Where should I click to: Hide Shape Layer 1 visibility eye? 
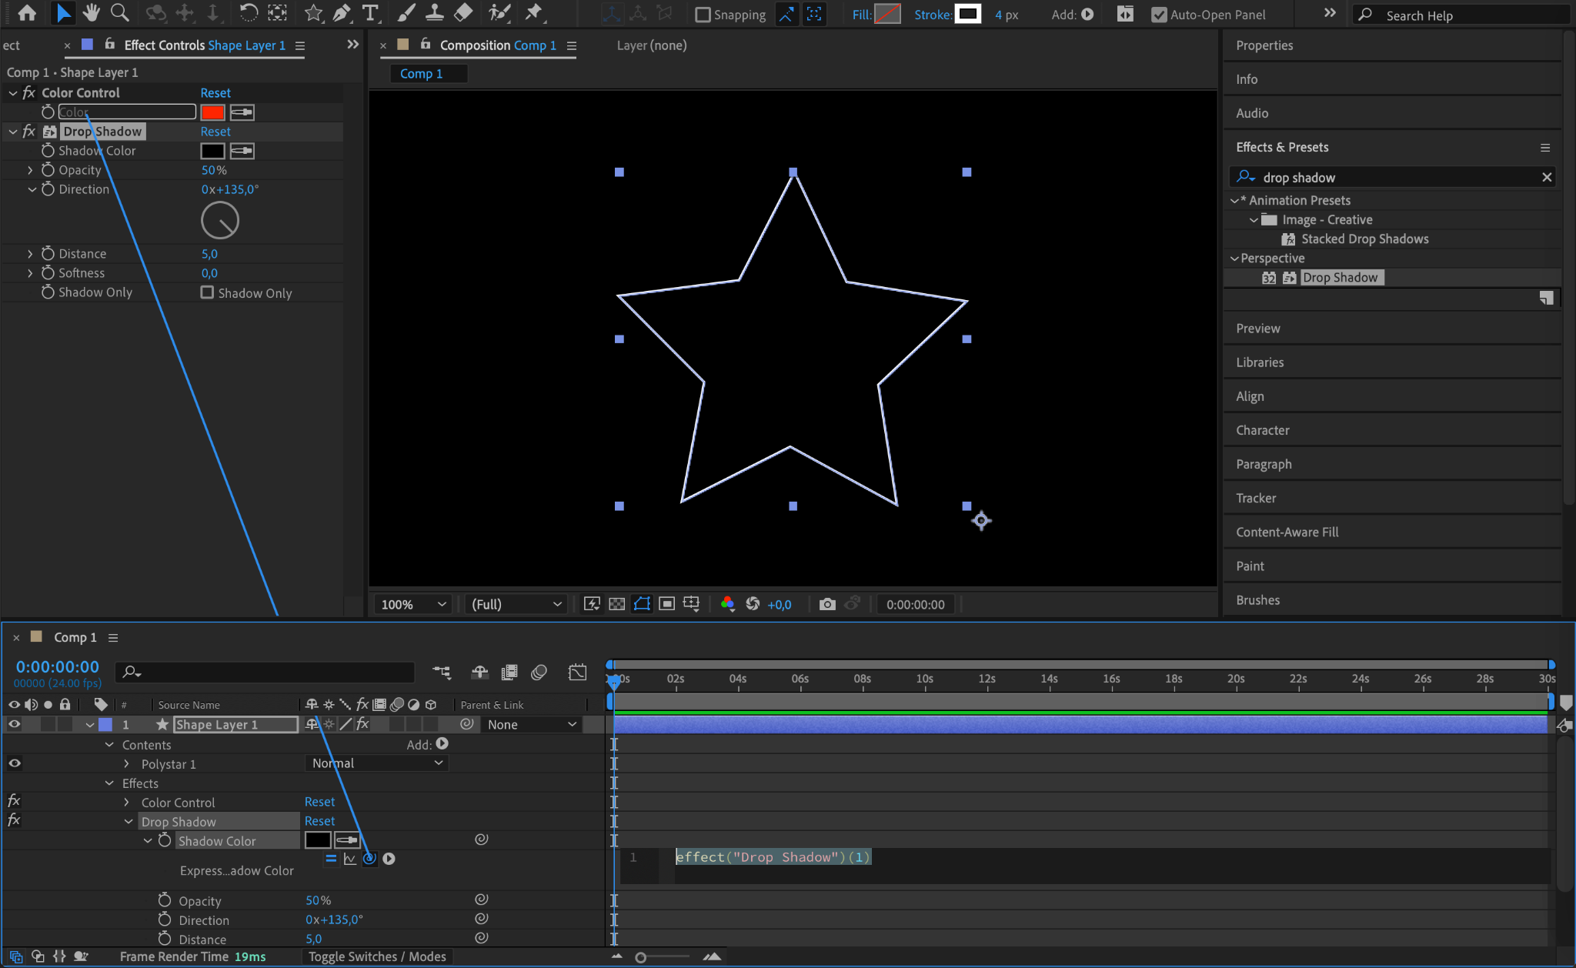(x=14, y=724)
